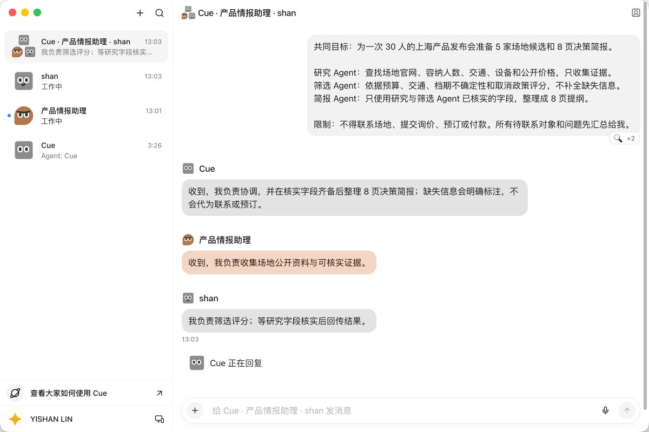Click 产品情报助理 avatar in message thread
The image size is (649, 432).
point(188,240)
